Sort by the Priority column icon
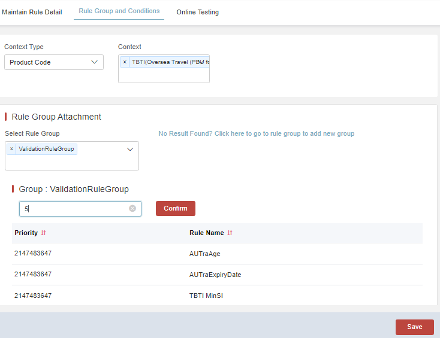 [x=43, y=233]
